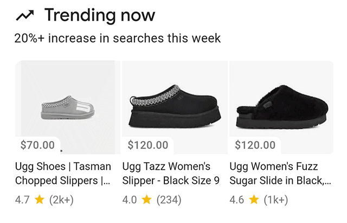Click the star icon beside 4.7 rating
The height and width of the screenshot is (223, 347).
click(x=40, y=200)
